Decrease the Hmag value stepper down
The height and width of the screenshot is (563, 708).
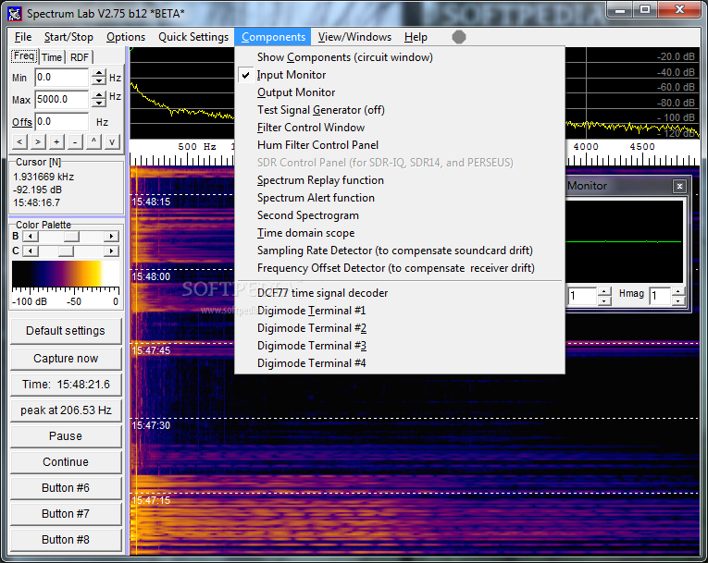(x=678, y=300)
